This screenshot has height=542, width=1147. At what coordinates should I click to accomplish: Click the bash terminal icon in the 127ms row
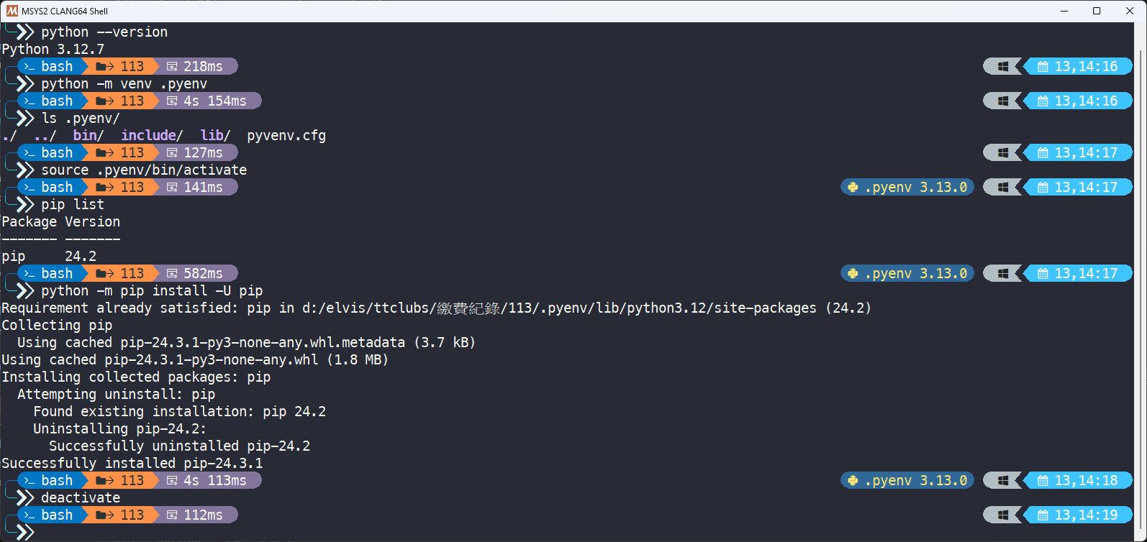point(30,152)
